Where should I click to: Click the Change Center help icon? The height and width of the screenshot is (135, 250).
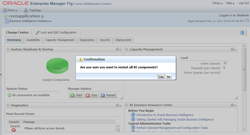tap(242, 33)
